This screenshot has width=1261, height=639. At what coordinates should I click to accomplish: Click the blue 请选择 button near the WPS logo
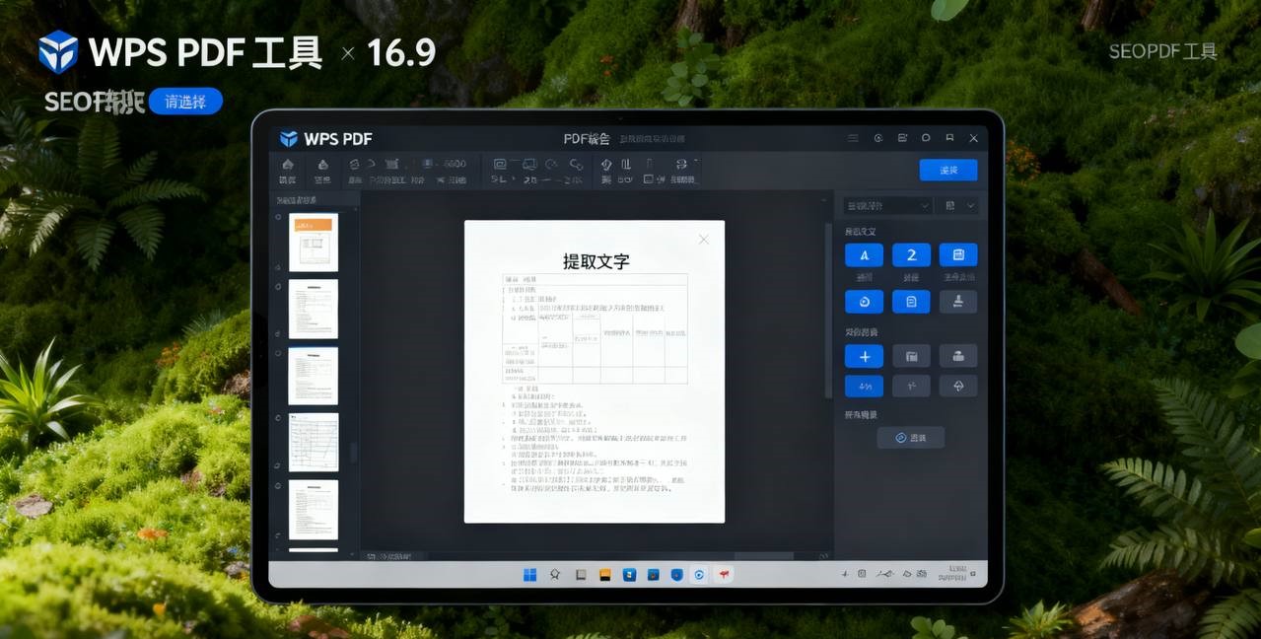pyautogui.click(x=186, y=101)
